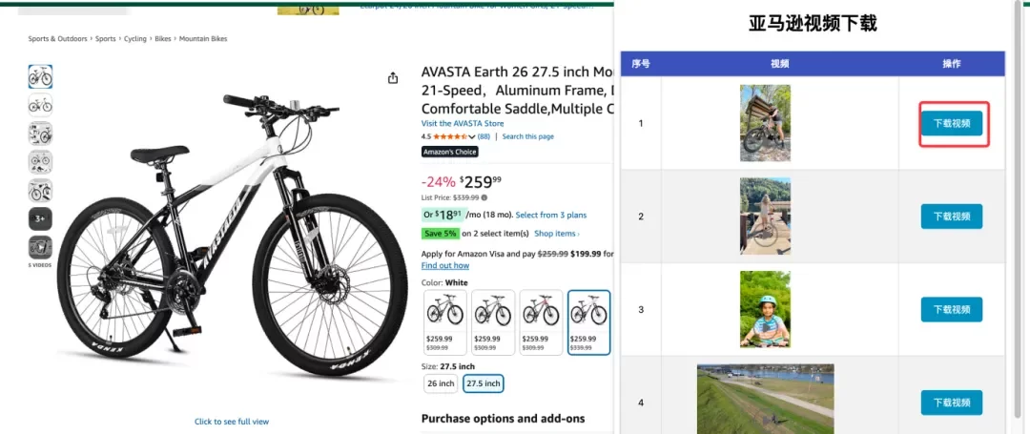
Task: Open the Cycling breadcrumb
Action: click(x=135, y=39)
